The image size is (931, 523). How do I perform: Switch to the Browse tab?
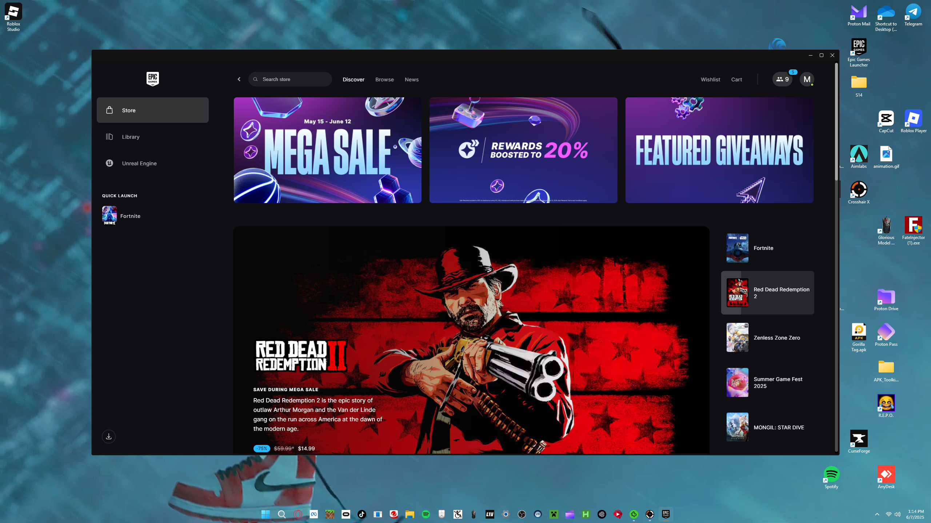[384, 80]
